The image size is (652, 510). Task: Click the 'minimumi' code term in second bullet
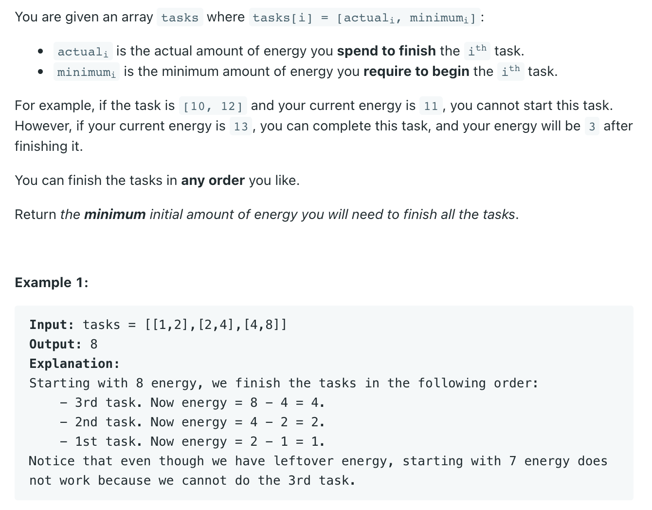[x=87, y=72]
